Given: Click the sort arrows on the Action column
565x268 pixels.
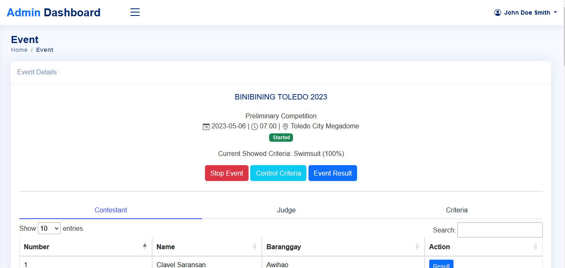Looking at the screenshot, I should (535, 247).
